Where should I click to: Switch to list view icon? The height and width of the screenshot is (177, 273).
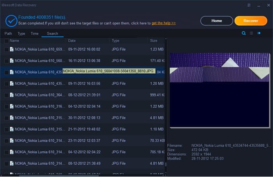tap(251, 33)
